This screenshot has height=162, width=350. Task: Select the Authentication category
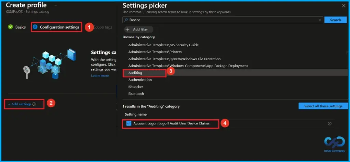tap(140, 80)
